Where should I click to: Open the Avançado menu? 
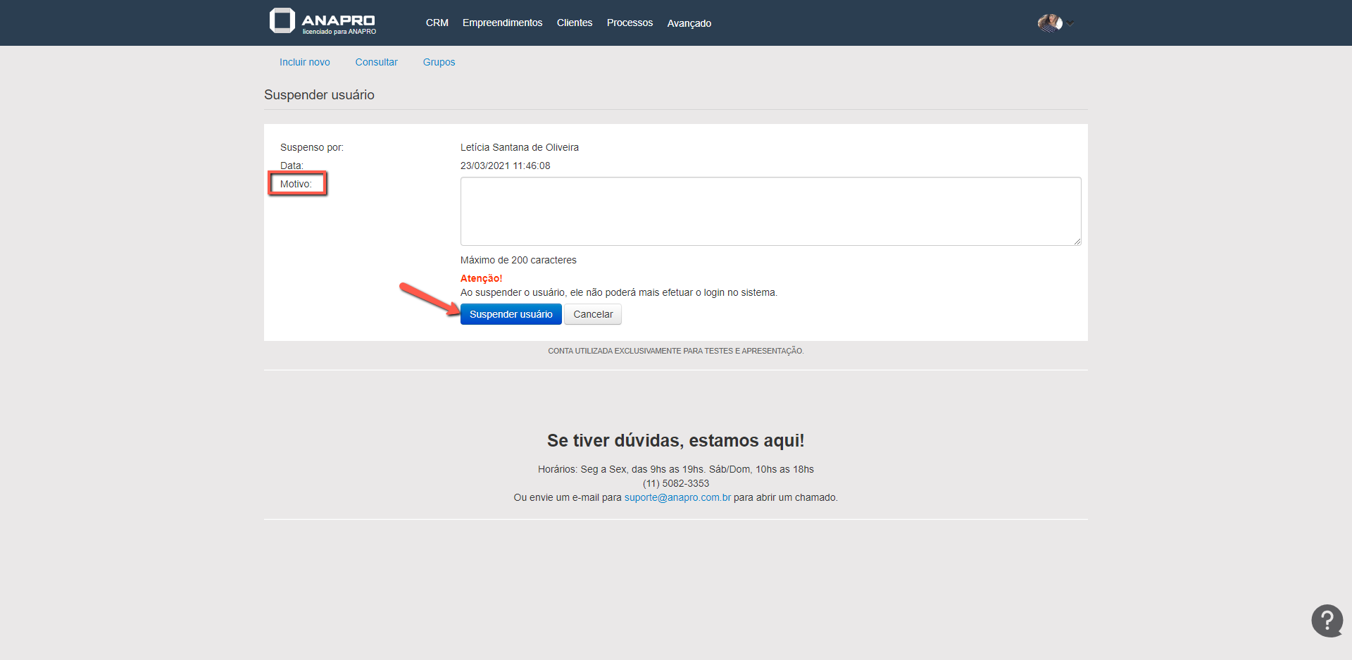click(x=689, y=23)
